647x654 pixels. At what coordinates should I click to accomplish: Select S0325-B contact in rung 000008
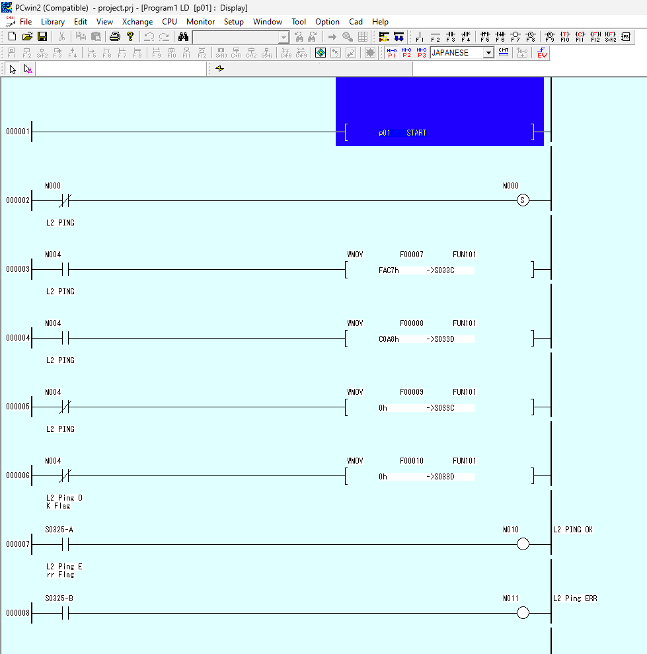click(x=65, y=613)
